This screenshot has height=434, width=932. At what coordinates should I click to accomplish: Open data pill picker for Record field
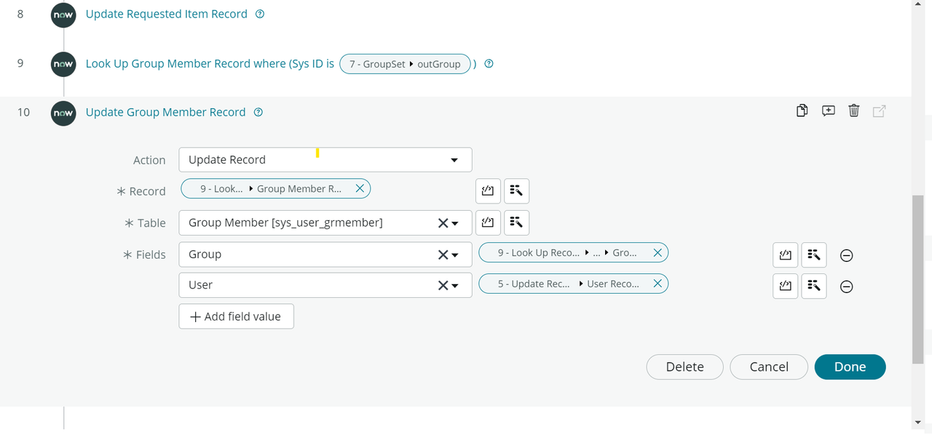click(x=516, y=191)
